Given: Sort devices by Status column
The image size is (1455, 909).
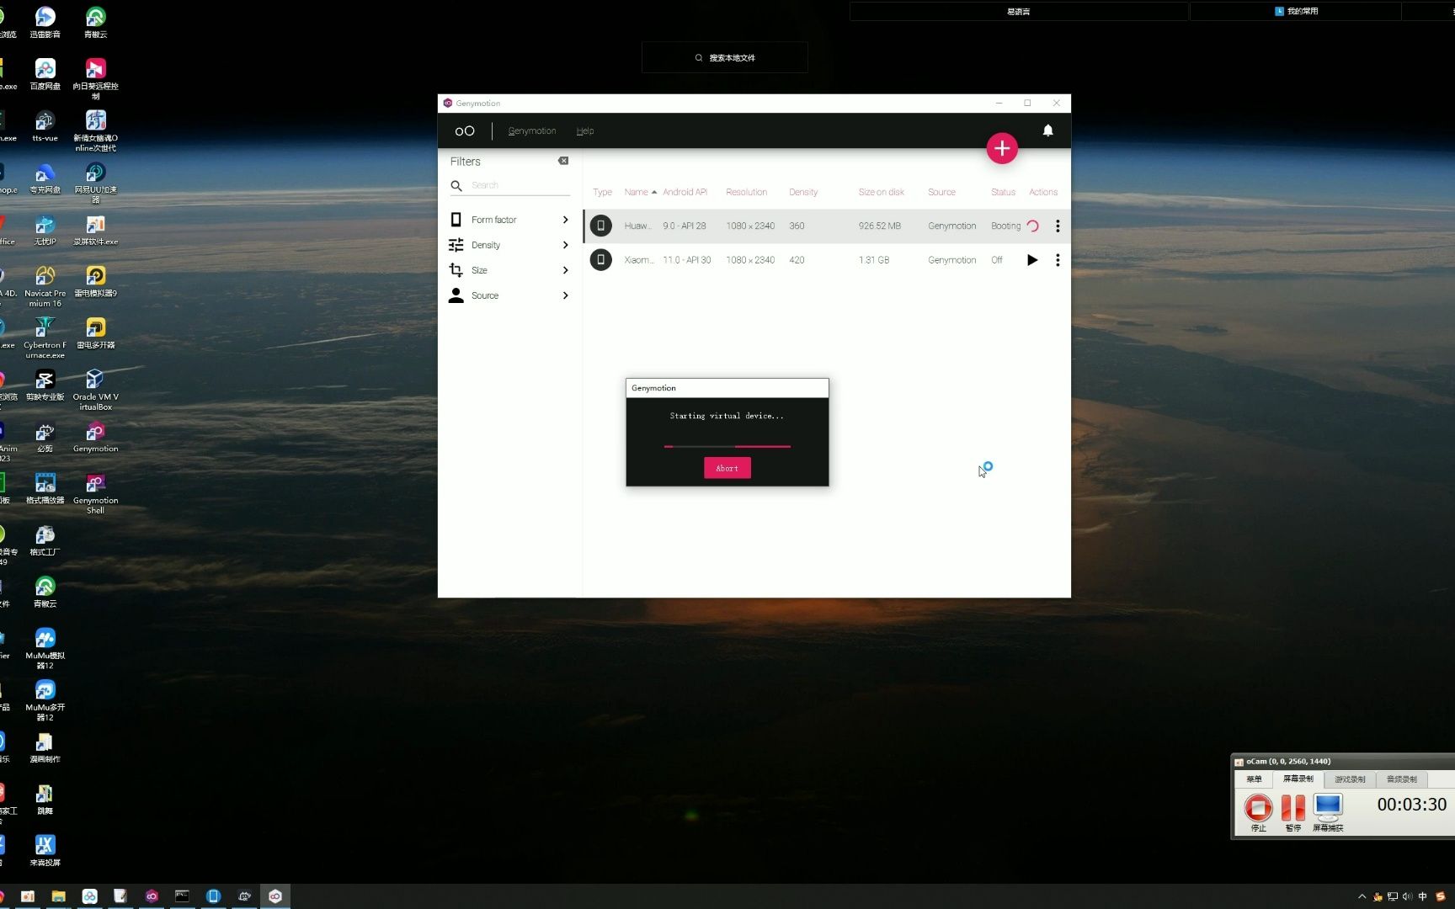Looking at the screenshot, I should tap(1003, 192).
